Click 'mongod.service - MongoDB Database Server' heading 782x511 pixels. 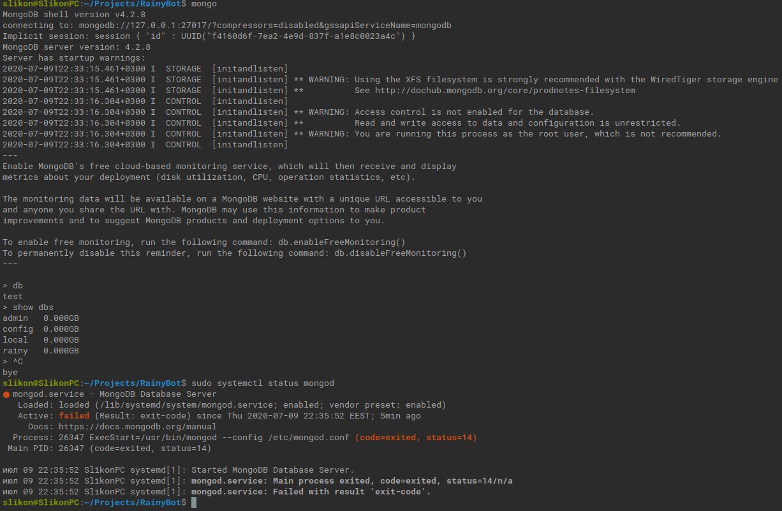click(115, 394)
